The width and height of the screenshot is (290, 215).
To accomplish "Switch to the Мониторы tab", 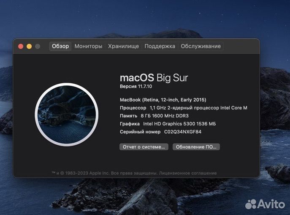I will pos(88,46).
